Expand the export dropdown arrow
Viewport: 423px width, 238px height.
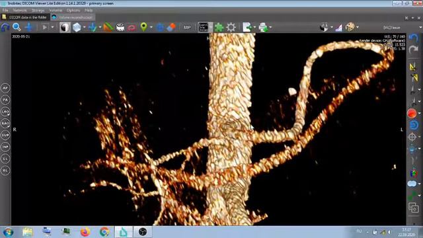(254, 27)
